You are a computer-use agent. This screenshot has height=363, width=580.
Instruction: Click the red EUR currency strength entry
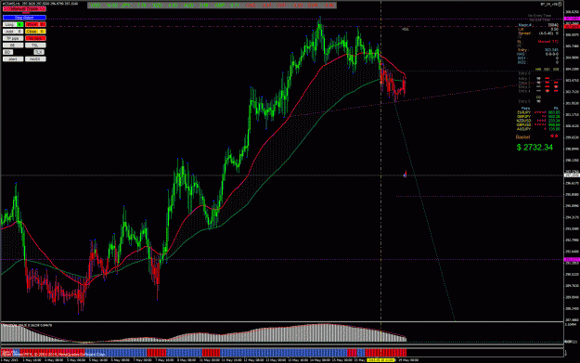pos(321,6)
